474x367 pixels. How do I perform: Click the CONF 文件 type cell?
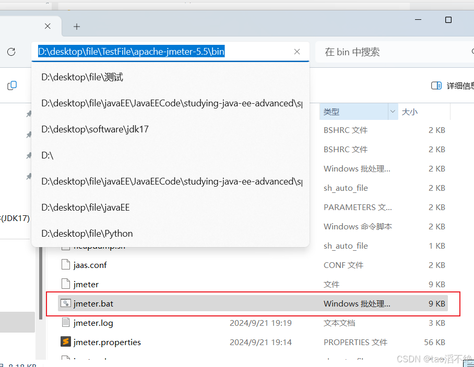tap(343, 265)
